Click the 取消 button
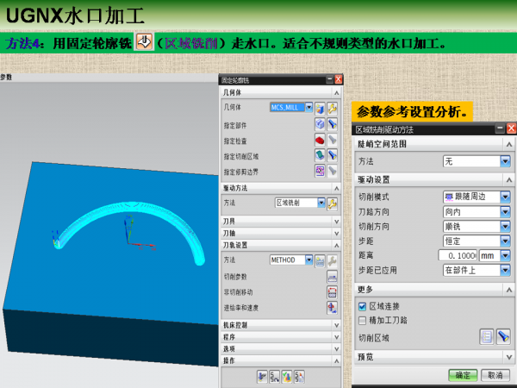This screenshot has width=517, height=388. tap(495, 375)
